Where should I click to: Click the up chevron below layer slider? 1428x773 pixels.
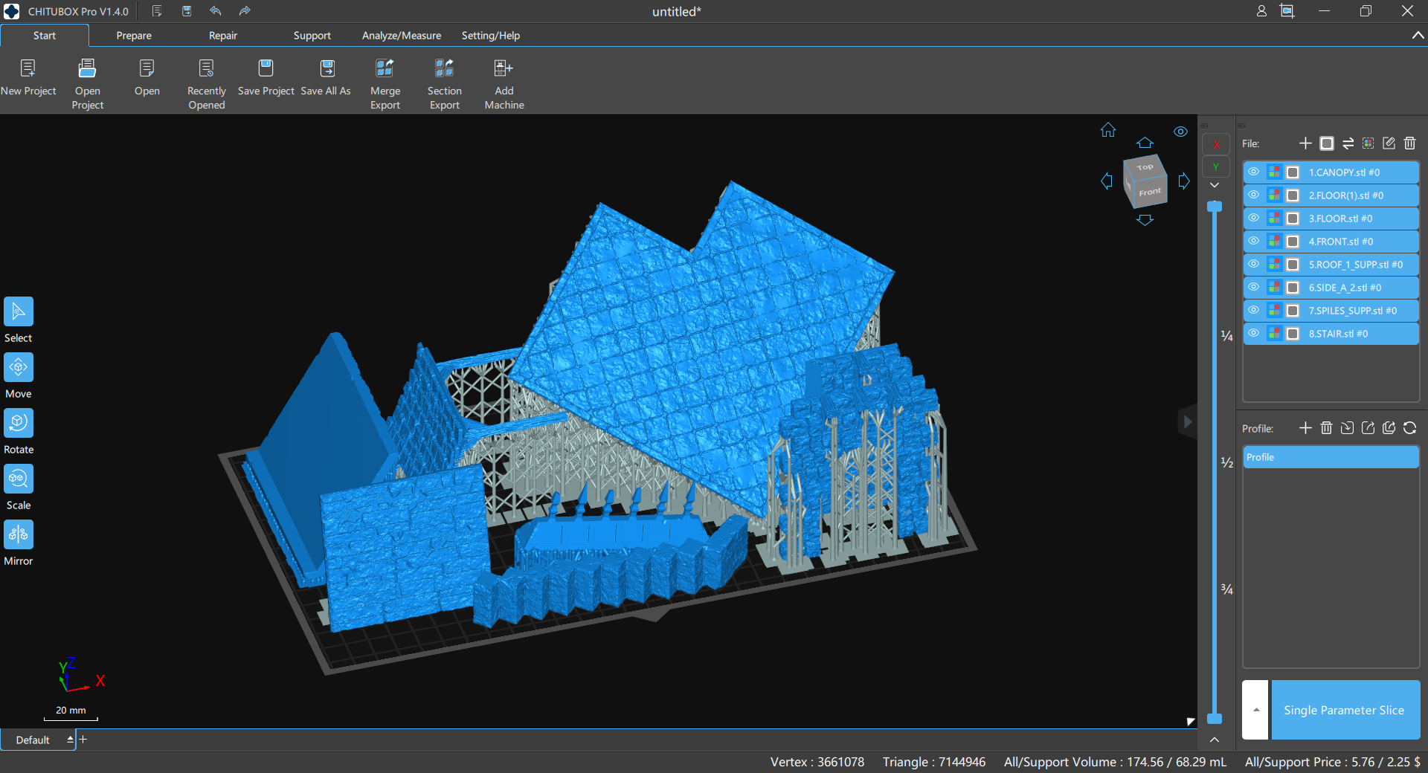tap(1215, 740)
